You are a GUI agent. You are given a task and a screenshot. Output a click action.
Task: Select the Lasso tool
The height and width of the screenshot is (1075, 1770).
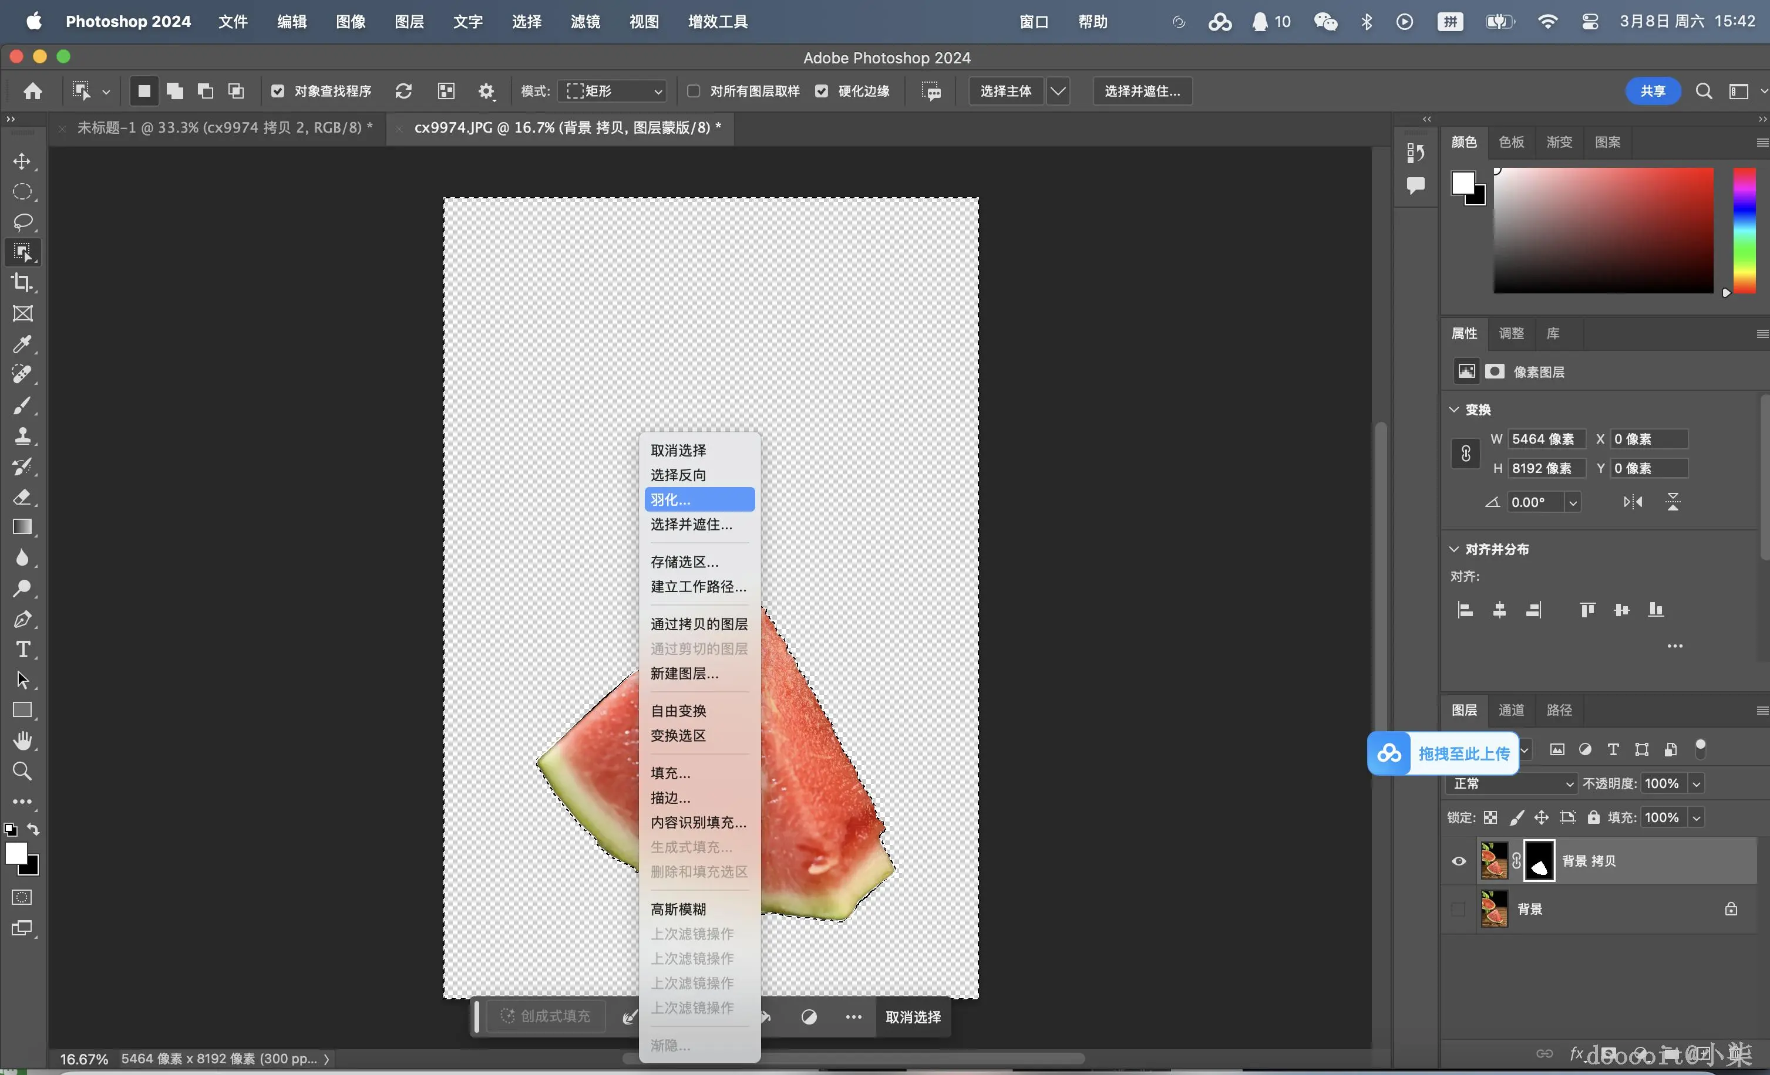(22, 222)
